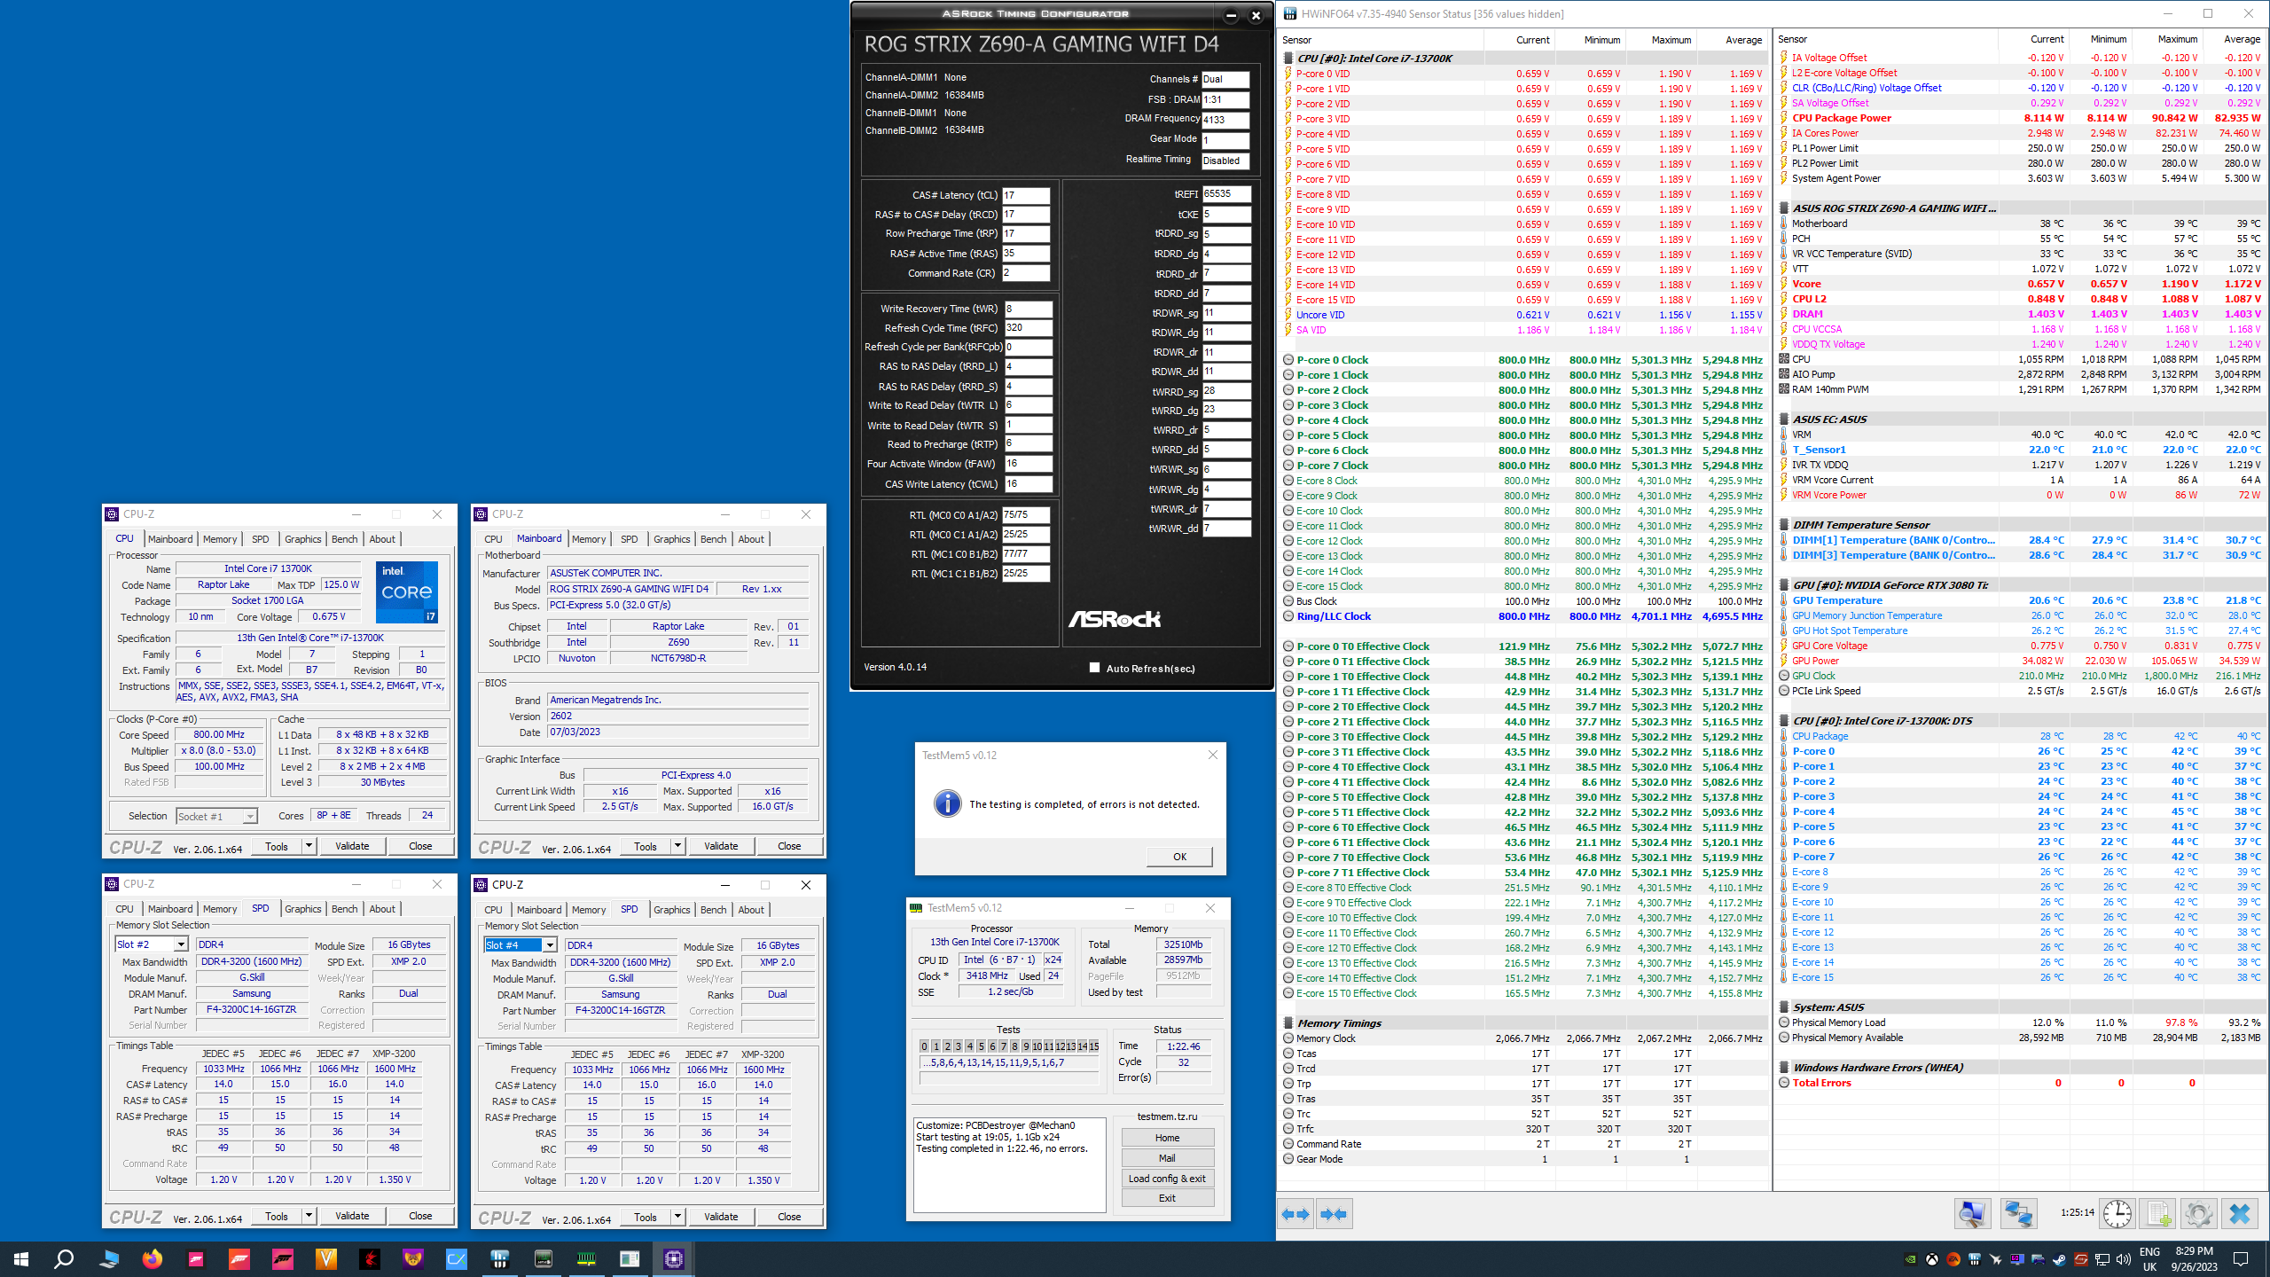Open the Socket #1 Selection dropdown in CPU-Z
The image size is (2270, 1277).
pos(216,817)
